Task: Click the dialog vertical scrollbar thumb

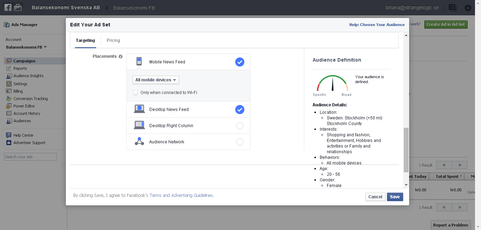Action: [x=406, y=150]
